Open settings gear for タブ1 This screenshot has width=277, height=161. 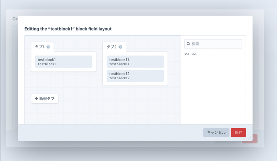point(48,47)
